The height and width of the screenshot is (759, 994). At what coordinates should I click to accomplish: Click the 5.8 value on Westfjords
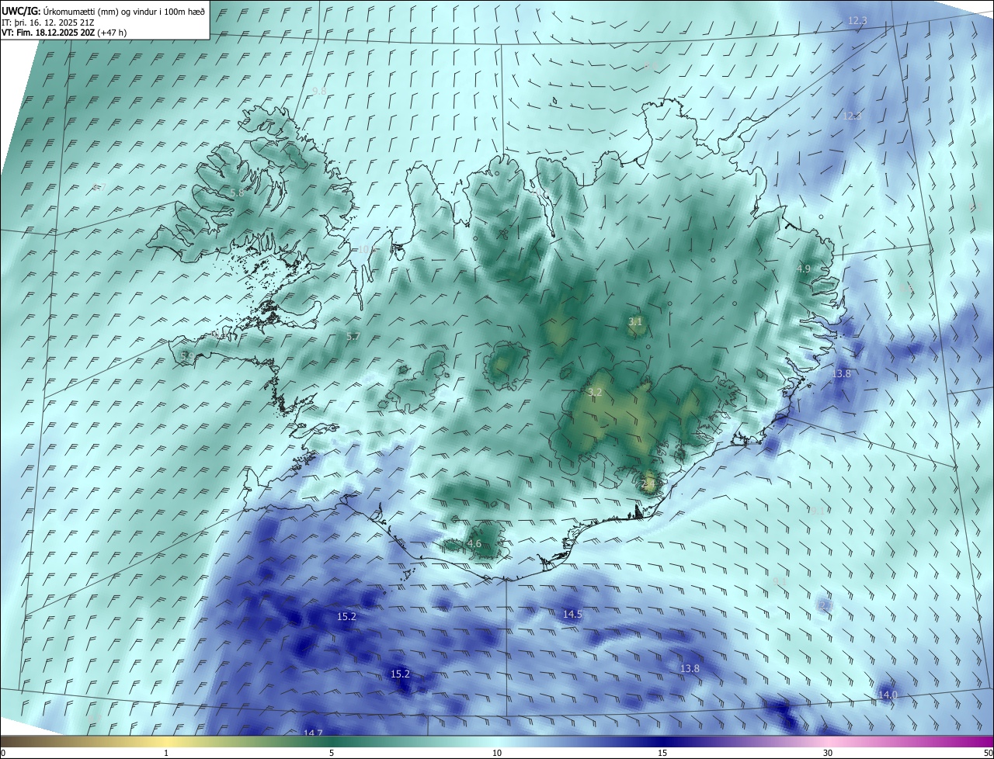(237, 192)
